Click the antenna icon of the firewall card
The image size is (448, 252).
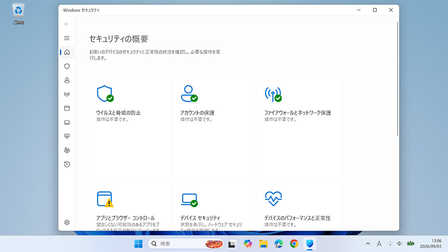point(273,94)
